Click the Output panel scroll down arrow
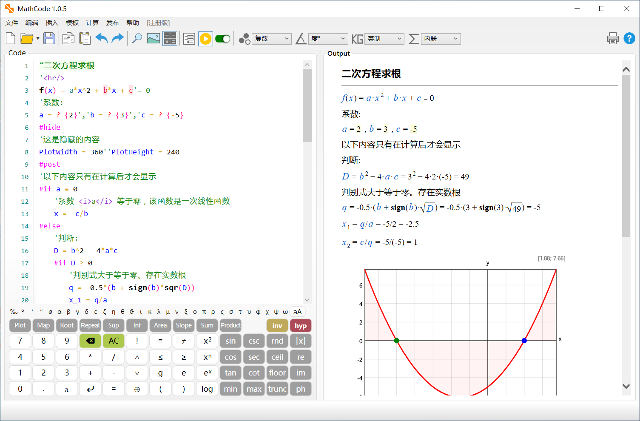Screen dimensions: 640x421 (x=626, y=386)
